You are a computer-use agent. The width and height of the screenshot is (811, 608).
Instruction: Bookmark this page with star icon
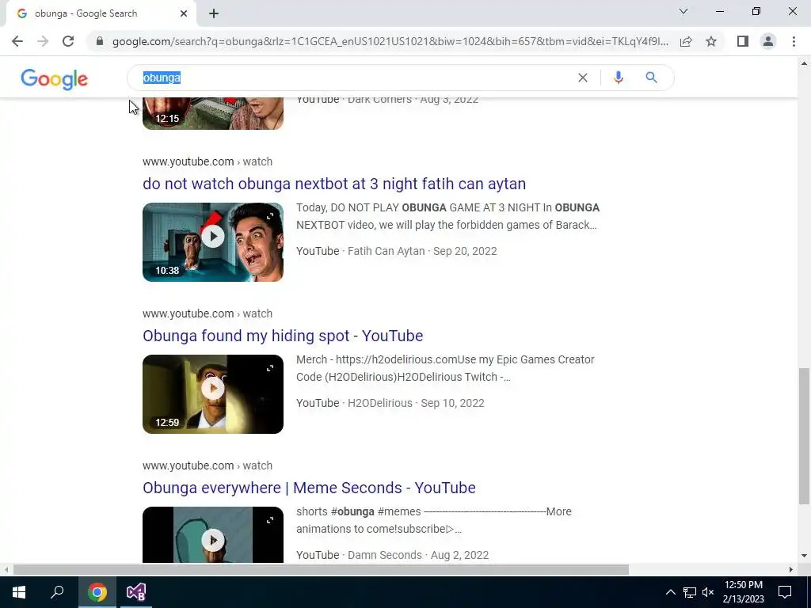711,41
